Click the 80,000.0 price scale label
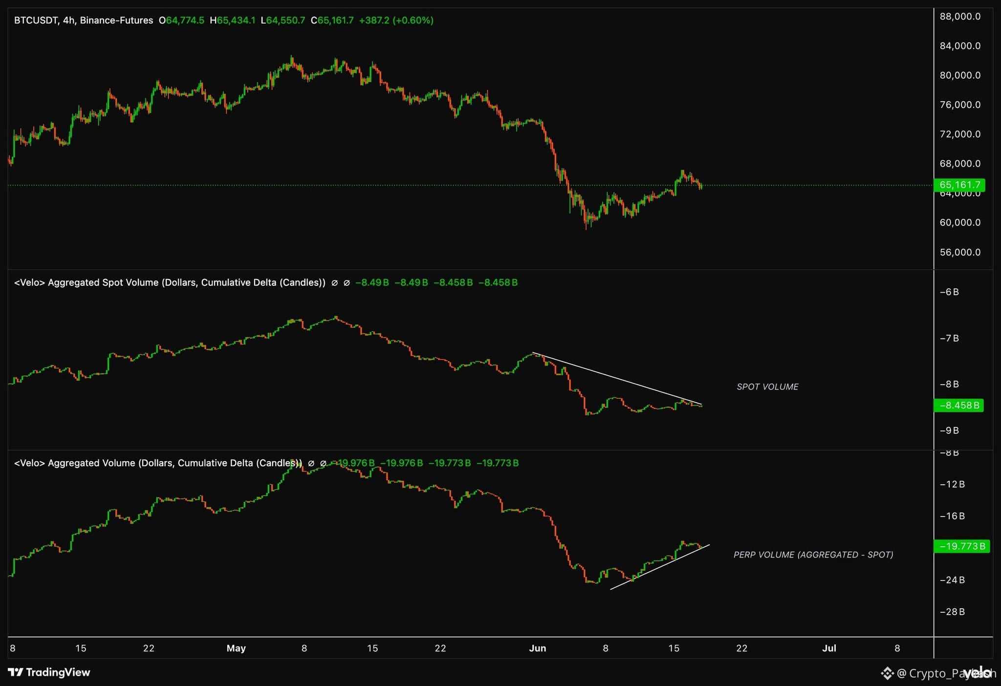Image resolution: width=1001 pixels, height=686 pixels. [960, 75]
